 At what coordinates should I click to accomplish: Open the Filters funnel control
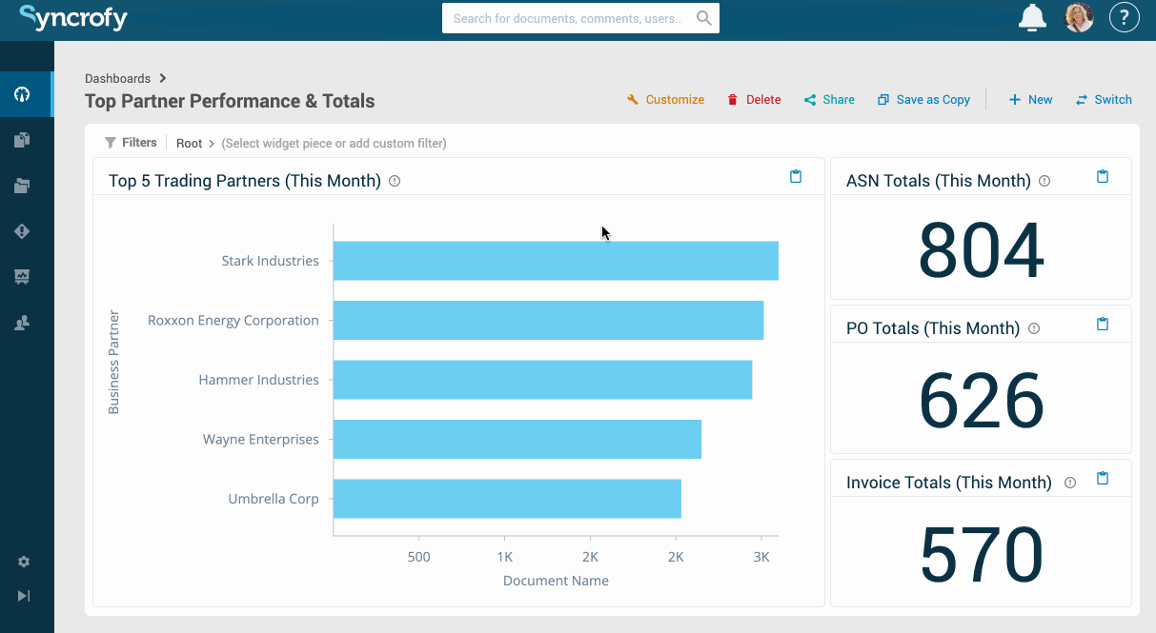pos(131,143)
